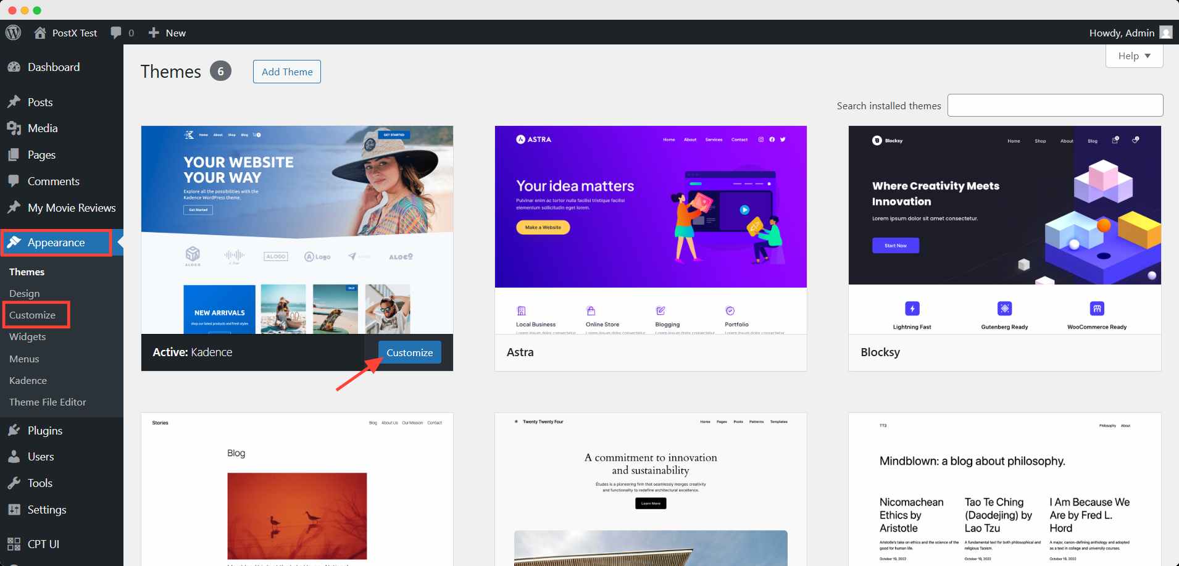Viewport: 1179px width, 566px height.
Task: Select the Blocksy theme thumbnail
Action: [1004, 230]
